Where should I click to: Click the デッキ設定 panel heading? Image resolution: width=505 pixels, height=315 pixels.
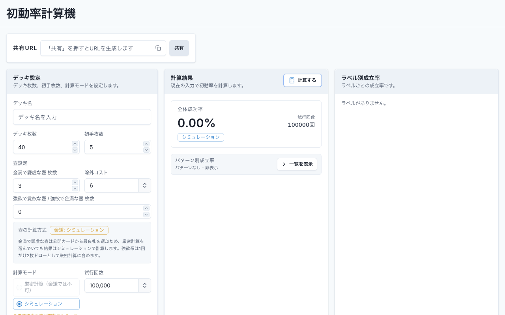27,78
